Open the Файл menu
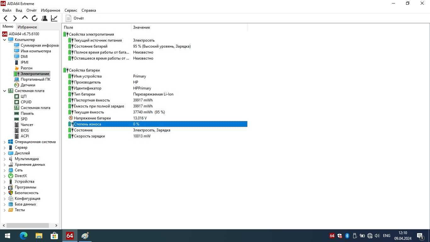430x242 pixels. point(7,10)
